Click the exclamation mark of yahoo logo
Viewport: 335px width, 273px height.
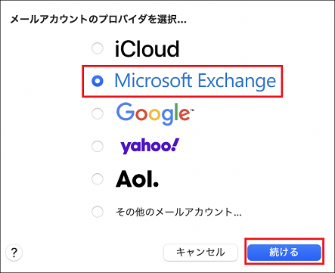(x=175, y=144)
